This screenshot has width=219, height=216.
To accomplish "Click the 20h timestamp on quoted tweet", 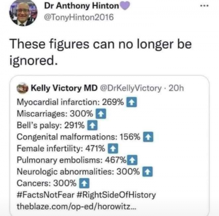I will (176, 88).
